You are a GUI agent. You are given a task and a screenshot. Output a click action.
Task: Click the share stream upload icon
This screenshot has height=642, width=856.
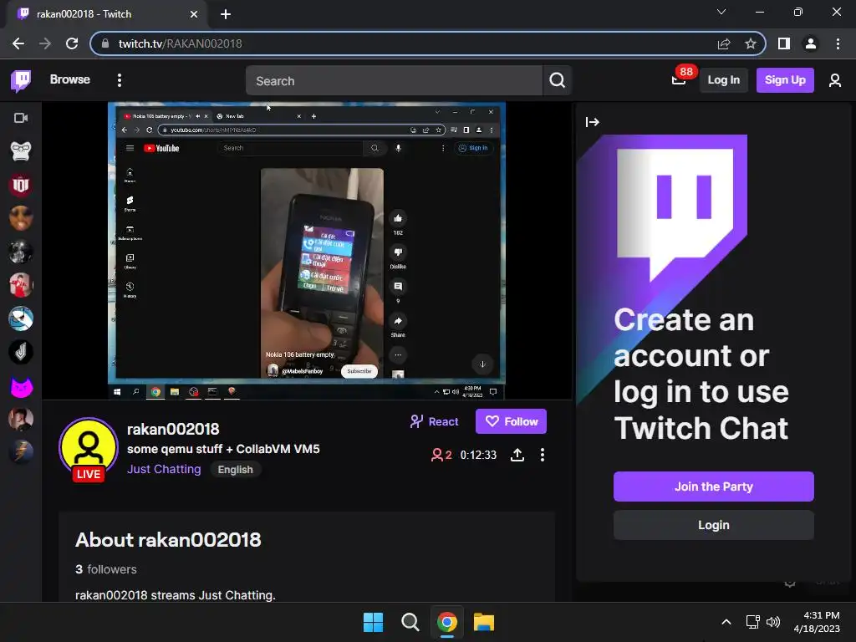[517, 455]
